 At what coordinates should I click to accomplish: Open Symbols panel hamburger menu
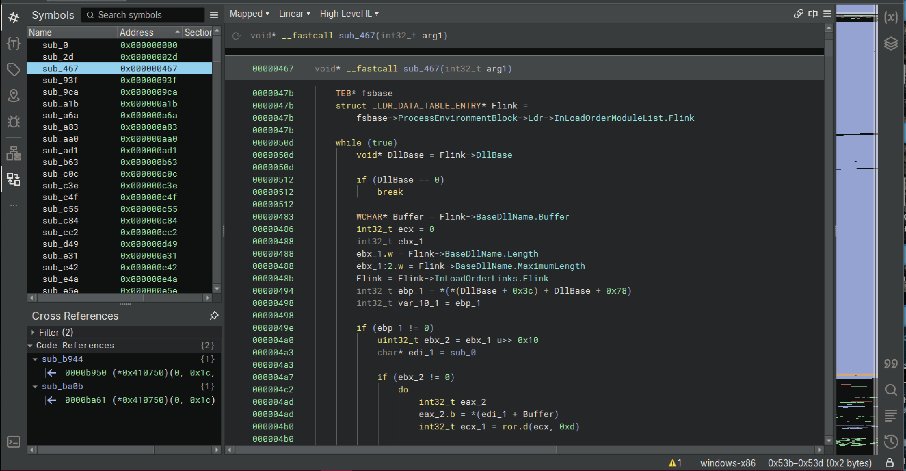tap(214, 15)
